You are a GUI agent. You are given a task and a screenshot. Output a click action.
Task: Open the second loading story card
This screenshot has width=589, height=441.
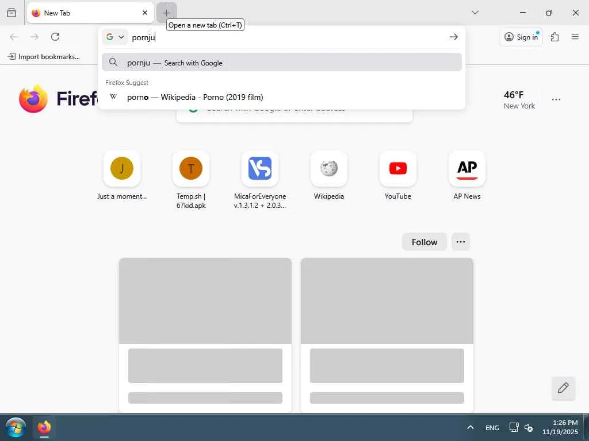(x=387, y=335)
